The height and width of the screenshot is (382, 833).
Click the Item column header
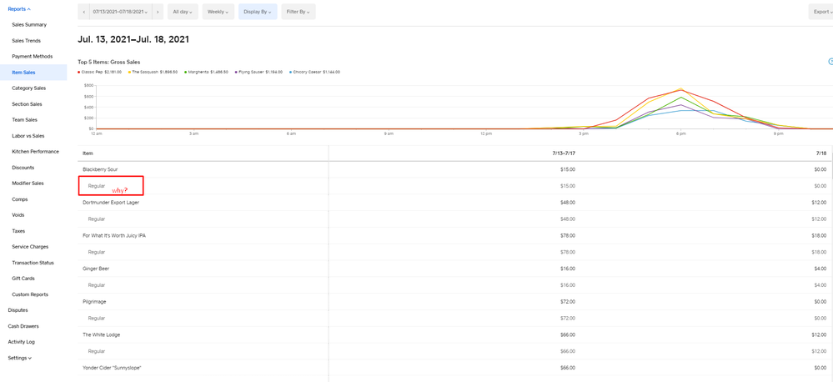coord(88,153)
